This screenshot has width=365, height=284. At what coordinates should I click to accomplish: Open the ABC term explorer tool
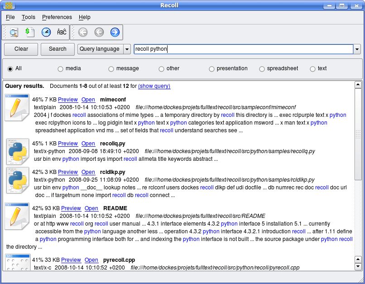point(61,32)
